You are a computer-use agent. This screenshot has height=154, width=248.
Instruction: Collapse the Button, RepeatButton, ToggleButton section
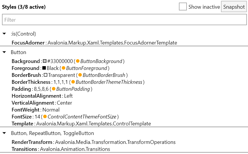coord(4,133)
